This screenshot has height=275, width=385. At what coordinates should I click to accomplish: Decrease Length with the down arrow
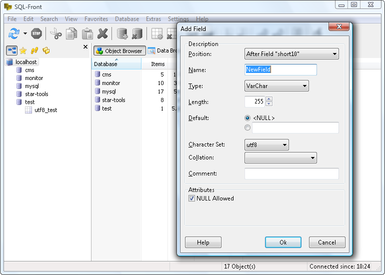tap(269, 104)
